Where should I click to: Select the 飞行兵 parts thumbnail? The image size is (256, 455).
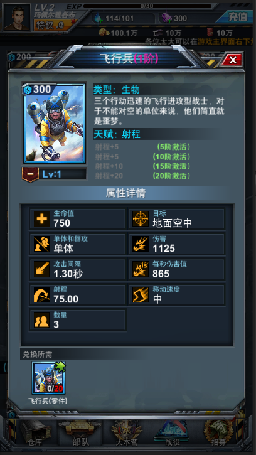point(49,378)
